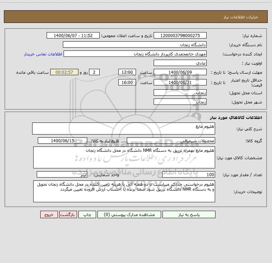
Task: Click the 'خروج' exit button
Action: 49,214
